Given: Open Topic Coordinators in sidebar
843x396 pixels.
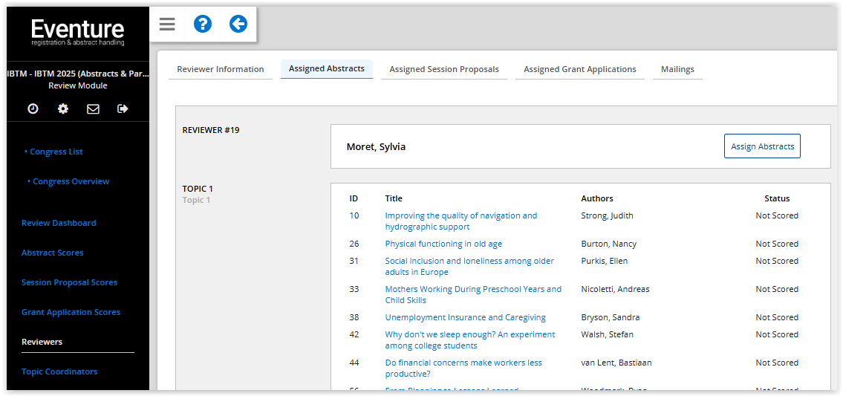Looking at the screenshot, I should point(59,371).
